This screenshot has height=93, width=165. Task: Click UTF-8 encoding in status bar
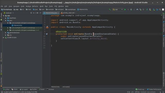click(137, 92)
